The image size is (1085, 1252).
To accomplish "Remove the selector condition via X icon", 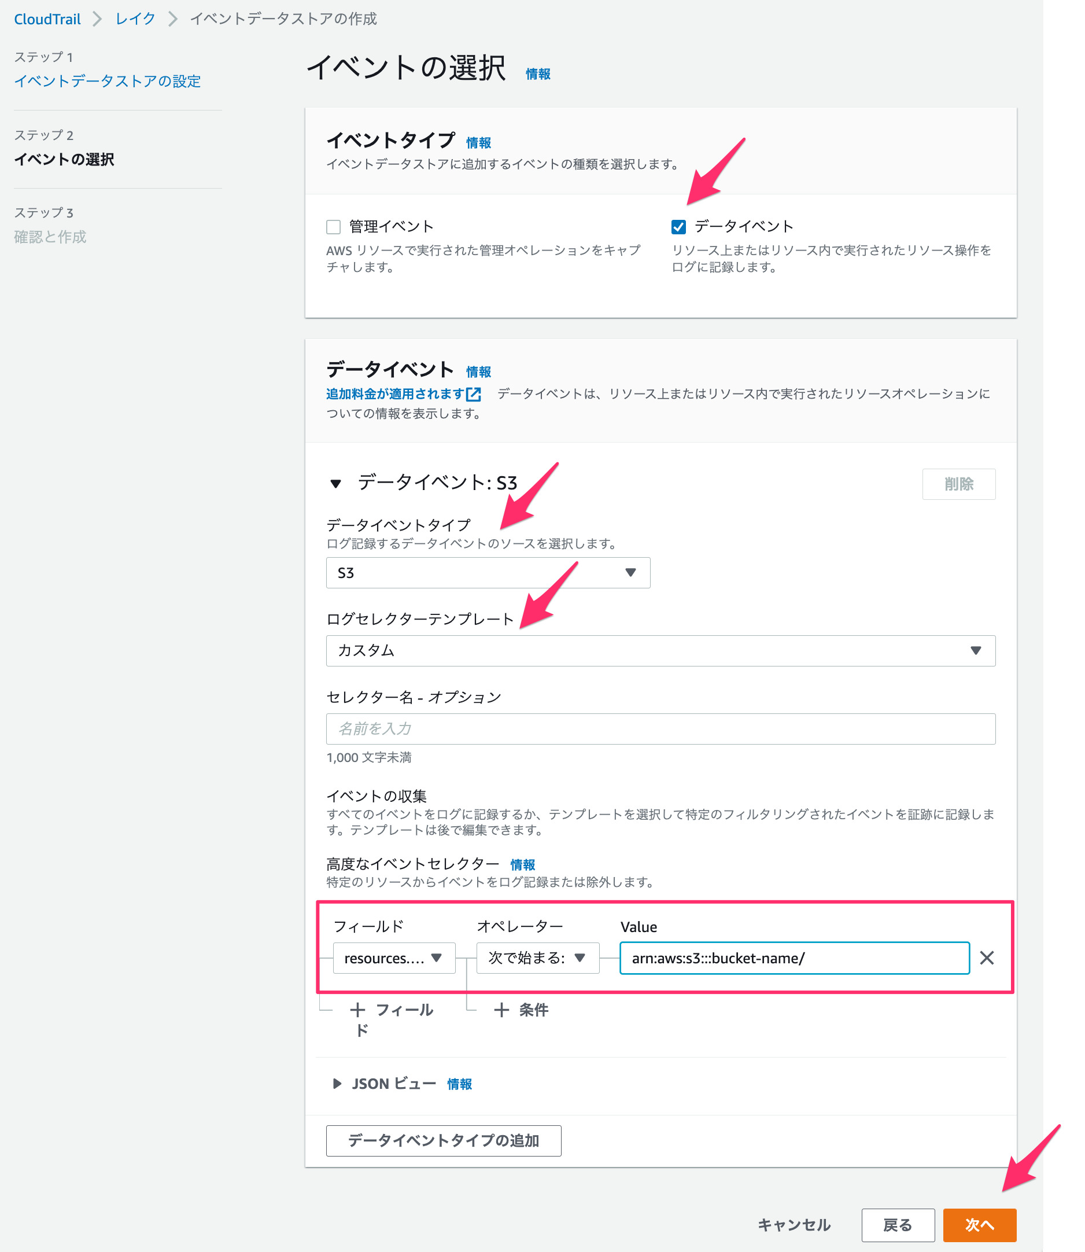I will tap(988, 958).
